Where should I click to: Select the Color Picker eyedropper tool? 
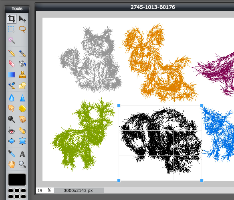[x=12, y=154]
